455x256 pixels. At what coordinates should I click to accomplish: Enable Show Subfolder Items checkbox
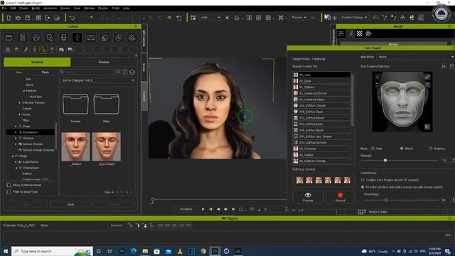[9, 185]
